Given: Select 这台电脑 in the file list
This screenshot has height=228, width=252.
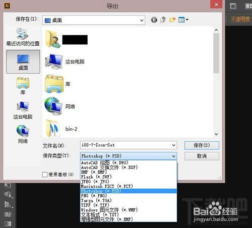Looking at the screenshot, I should click(65, 62).
